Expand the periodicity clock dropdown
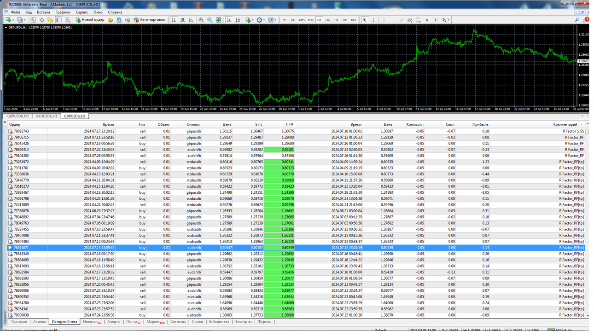This screenshot has height=336, width=594. [264, 20]
